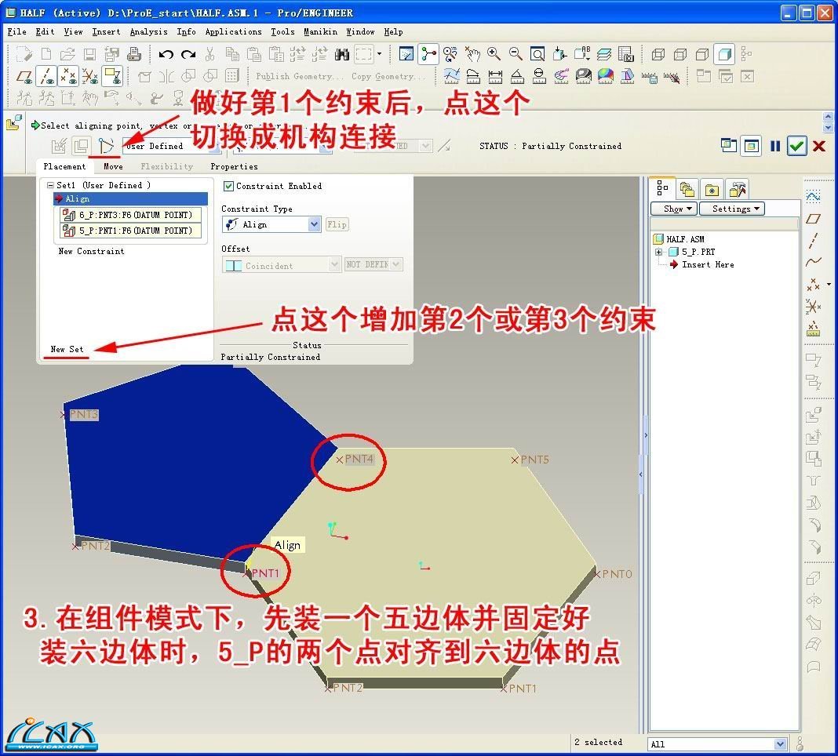Toggle the spin center display
The image size is (838, 756).
pos(428,54)
